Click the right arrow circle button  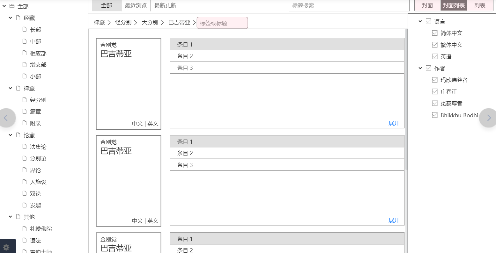(488, 118)
